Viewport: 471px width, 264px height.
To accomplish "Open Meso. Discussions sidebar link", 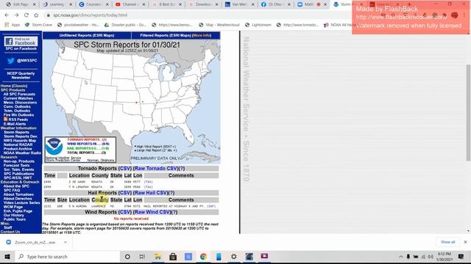I will coord(20,103).
